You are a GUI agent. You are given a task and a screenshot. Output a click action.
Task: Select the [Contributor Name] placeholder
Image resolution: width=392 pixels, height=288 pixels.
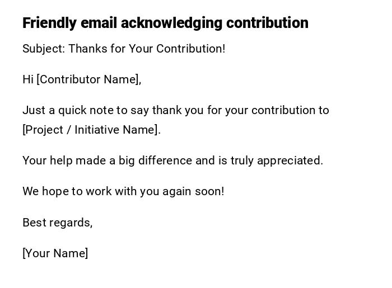(x=88, y=79)
